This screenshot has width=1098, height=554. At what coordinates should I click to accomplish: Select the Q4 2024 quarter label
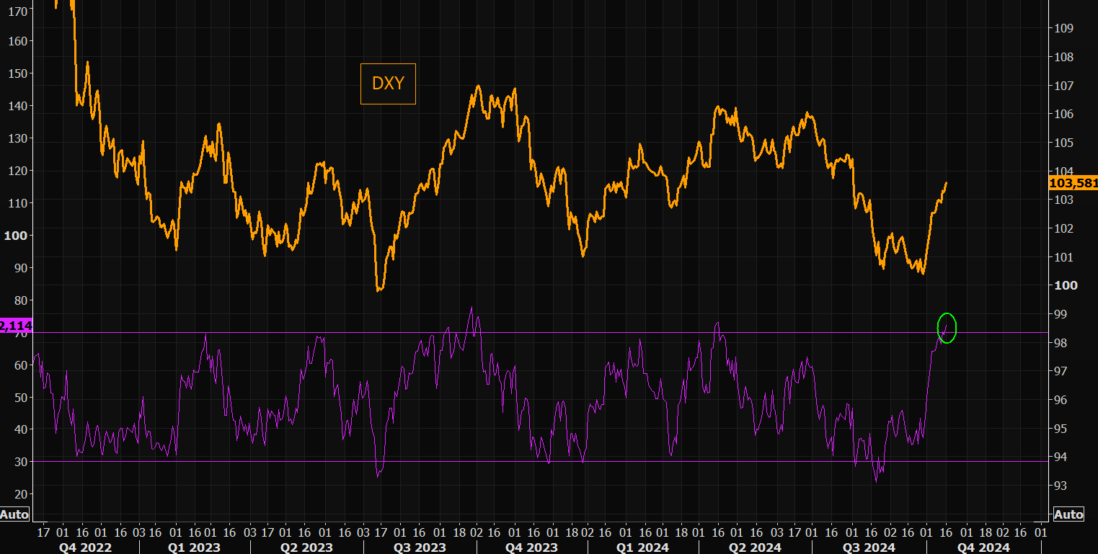point(983,548)
